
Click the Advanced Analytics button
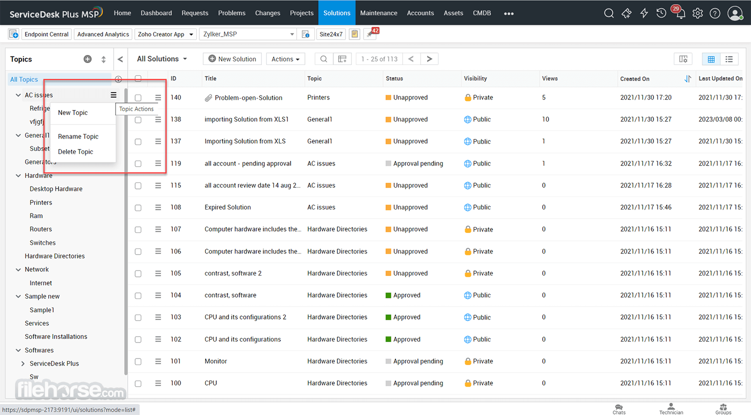click(x=103, y=34)
